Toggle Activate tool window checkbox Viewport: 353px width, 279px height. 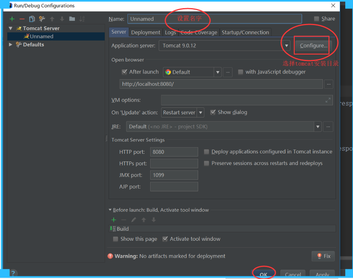point(165,239)
